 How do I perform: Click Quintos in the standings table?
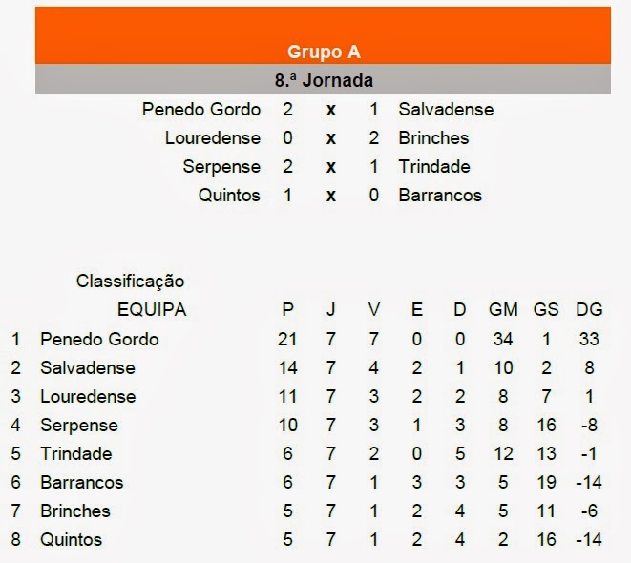tap(72, 540)
